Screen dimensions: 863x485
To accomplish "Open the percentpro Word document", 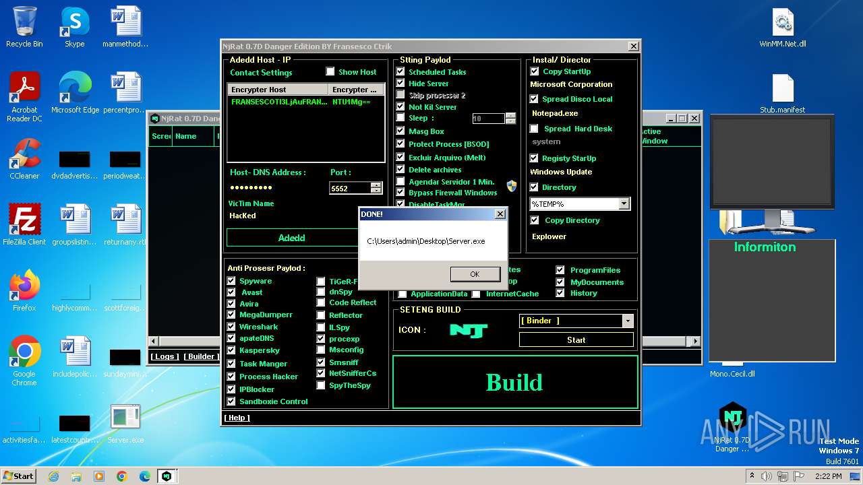I will 125,93.
